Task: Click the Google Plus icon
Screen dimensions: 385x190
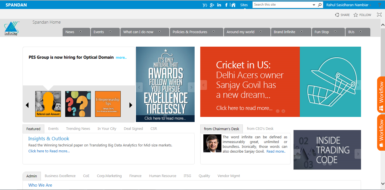Action: pyautogui.click(x=212, y=5)
